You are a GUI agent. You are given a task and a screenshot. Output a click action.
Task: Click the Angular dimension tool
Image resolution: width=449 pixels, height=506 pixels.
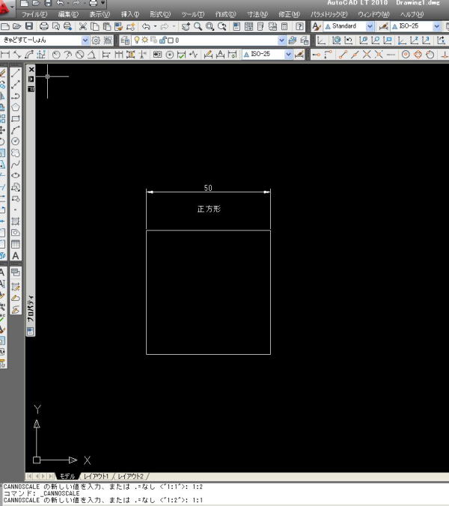pyautogui.click(x=91, y=55)
